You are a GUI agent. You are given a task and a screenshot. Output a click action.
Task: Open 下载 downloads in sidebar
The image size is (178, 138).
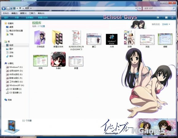10,34
